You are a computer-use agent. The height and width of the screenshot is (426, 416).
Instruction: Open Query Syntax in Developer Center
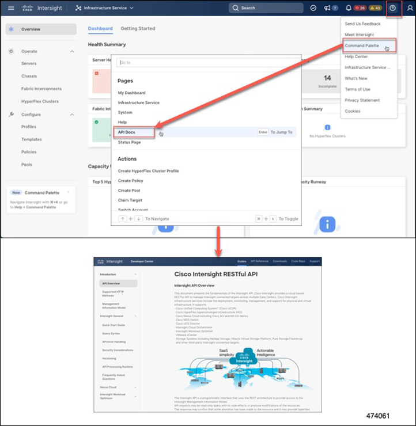tap(111, 333)
